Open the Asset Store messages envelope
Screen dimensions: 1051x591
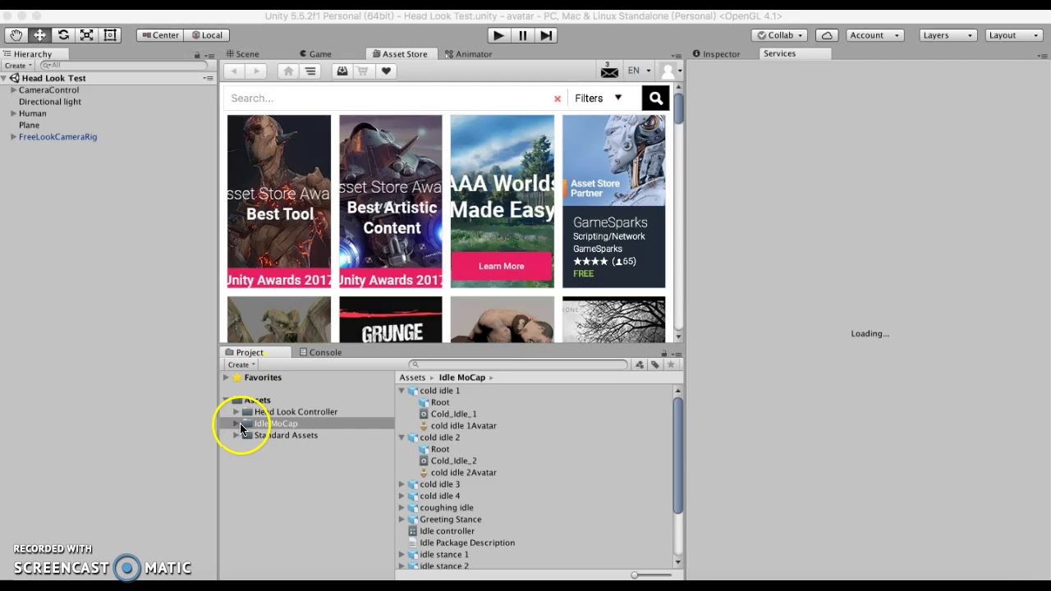tap(609, 71)
